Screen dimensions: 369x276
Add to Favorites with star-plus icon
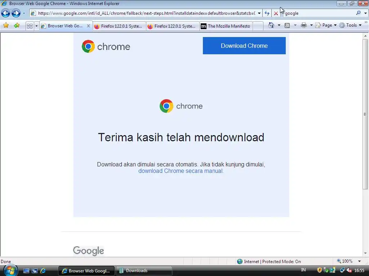point(17,26)
